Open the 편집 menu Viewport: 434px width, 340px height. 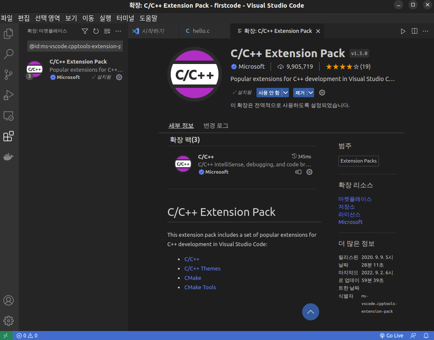(24, 18)
